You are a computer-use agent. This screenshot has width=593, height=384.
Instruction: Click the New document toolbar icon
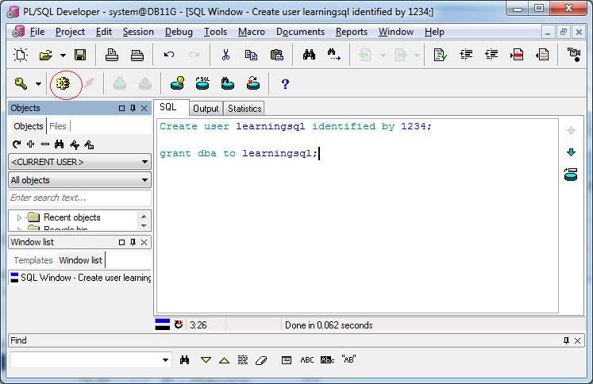(21, 56)
